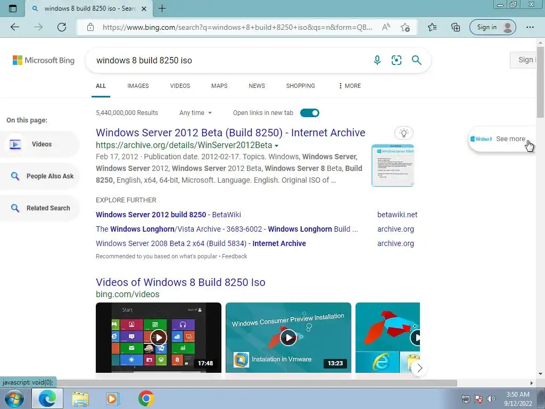The image size is (545, 409).
Task: Jump to Related Search section
Action: [39, 208]
